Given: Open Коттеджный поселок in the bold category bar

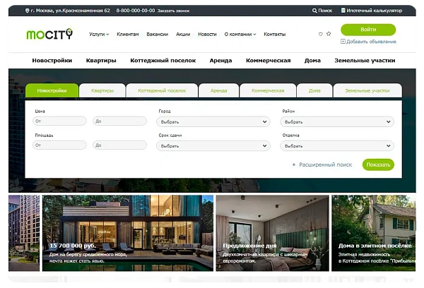Looking at the screenshot, I should (x=163, y=61).
